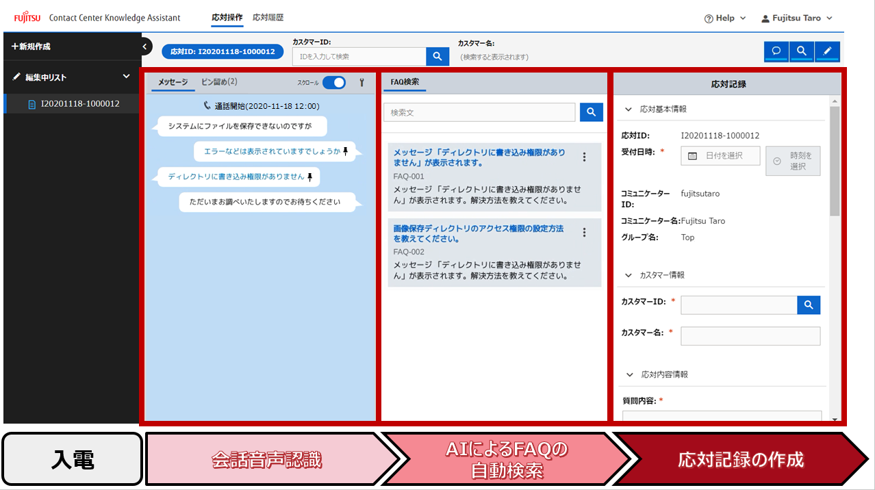
Task: Search the entered customer ID with magnifier button
Action: coord(437,56)
